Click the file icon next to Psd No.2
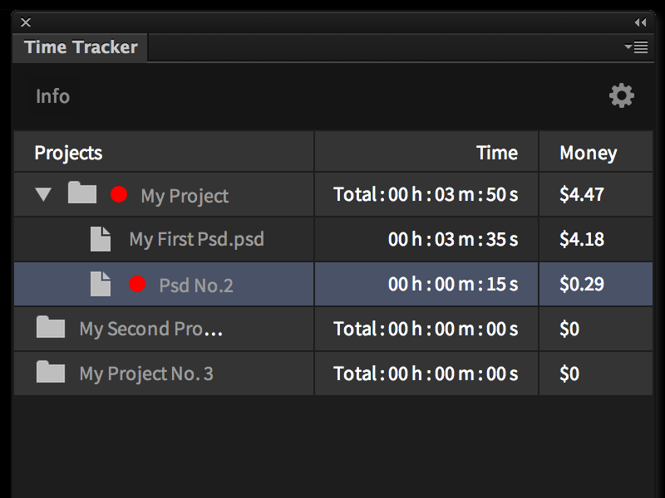The width and height of the screenshot is (665, 498). click(100, 282)
